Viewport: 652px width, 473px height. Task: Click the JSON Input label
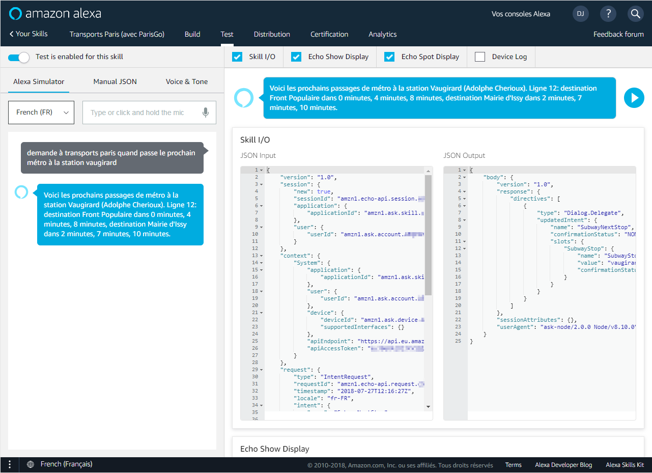(258, 155)
